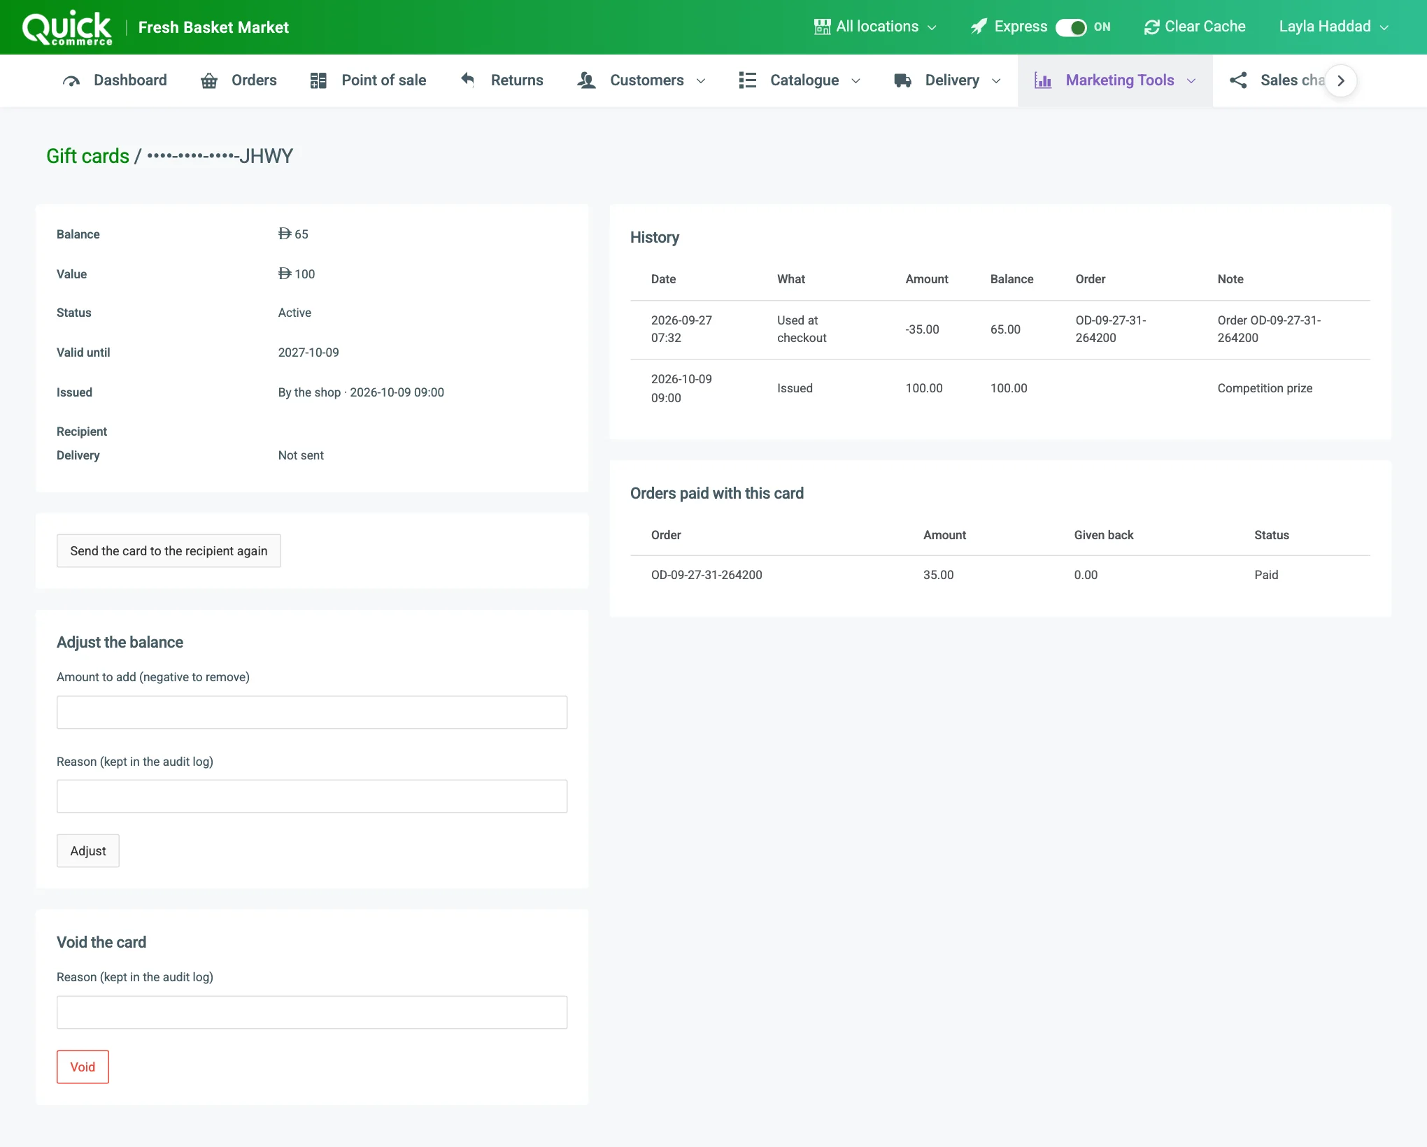Click Send the card to the recipient again
This screenshot has height=1147, width=1427.
coord(169,551)
